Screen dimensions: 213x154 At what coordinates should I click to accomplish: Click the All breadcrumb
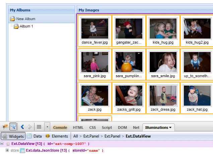76,136
